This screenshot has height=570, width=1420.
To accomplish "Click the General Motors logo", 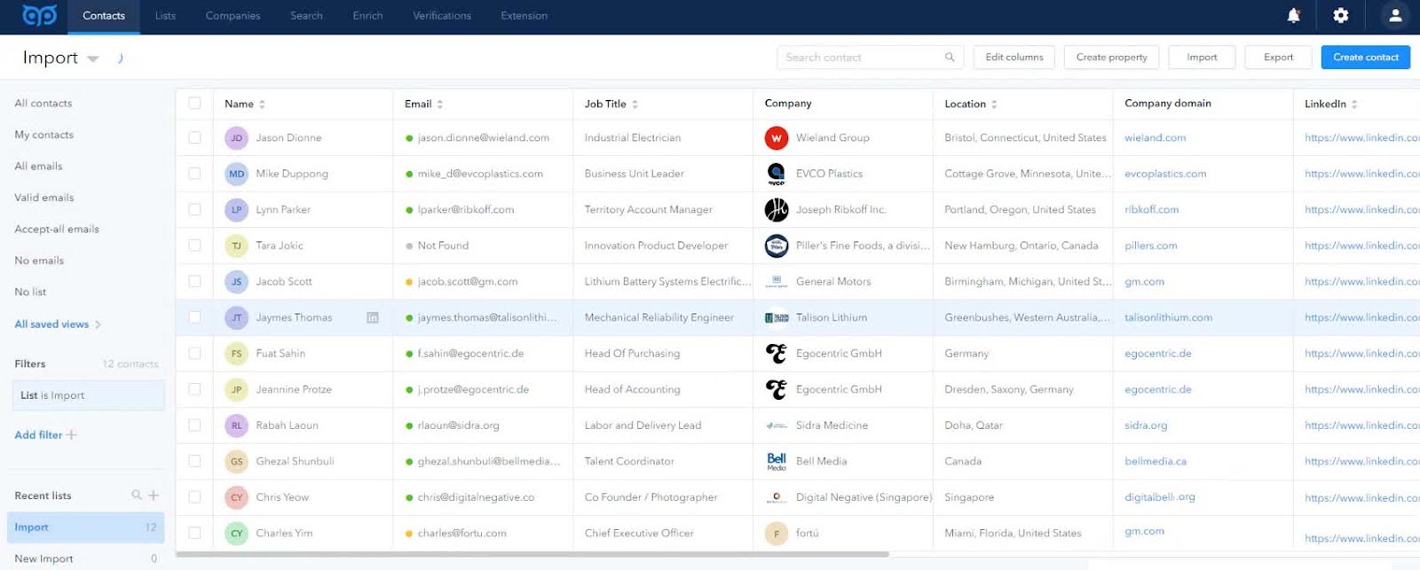I will 777,282.
